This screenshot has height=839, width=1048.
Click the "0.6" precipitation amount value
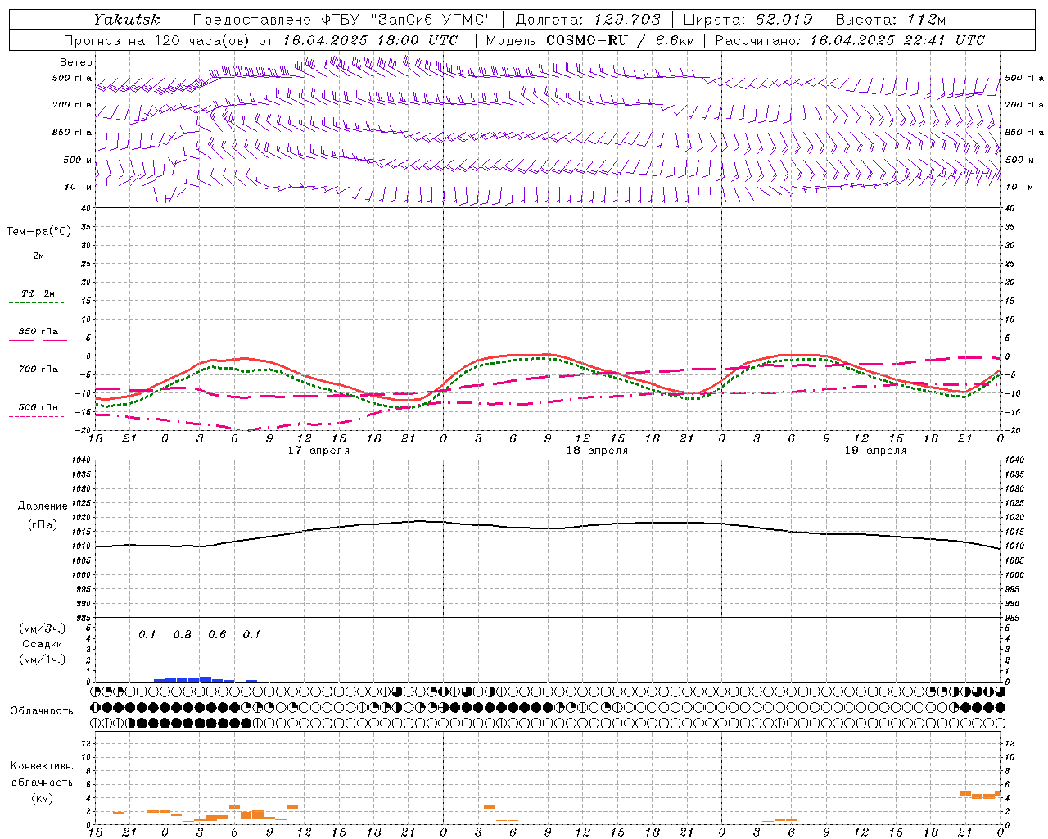(217, 634)
